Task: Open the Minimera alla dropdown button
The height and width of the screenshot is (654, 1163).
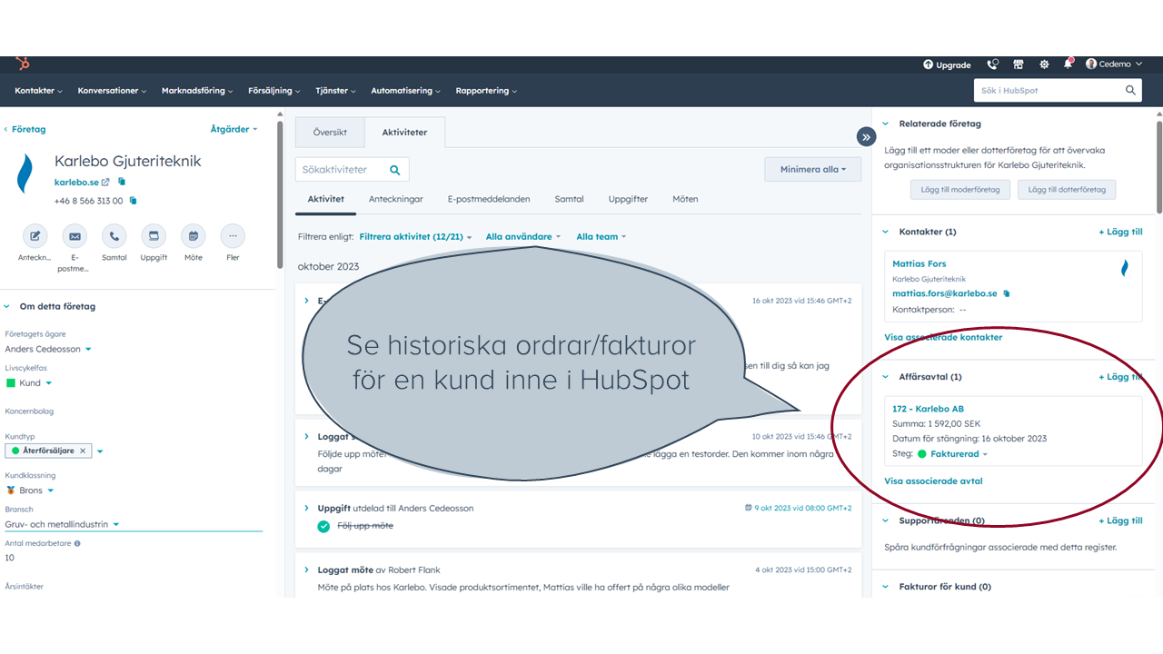Action: click(x=812, y=169)
